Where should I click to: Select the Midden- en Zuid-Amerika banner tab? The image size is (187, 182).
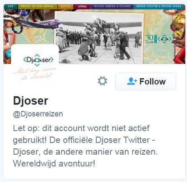[x=37, y=6]
